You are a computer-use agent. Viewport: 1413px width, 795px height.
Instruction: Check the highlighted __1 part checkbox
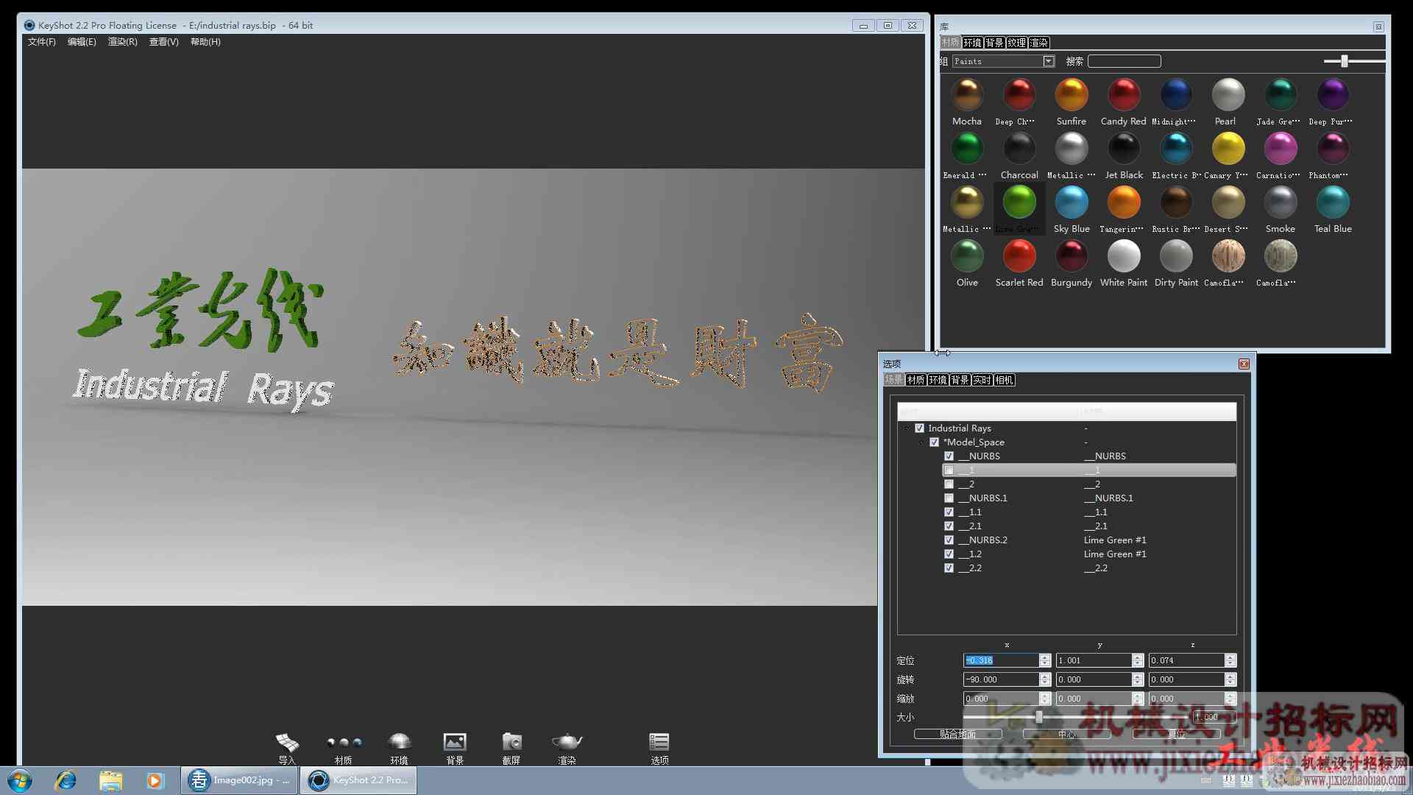[x=949, y=470]
